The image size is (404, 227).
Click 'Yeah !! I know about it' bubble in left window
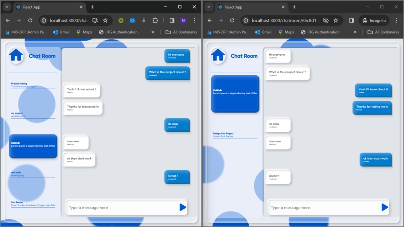[81, 90]
